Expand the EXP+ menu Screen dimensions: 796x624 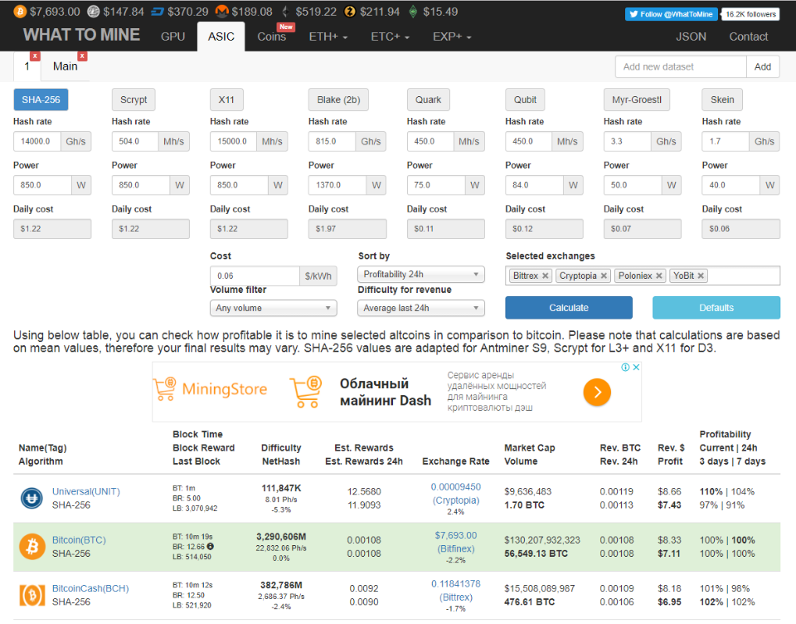452,37
